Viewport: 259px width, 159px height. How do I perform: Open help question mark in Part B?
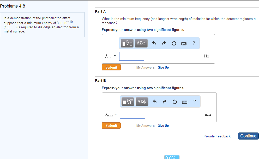[195, 102]
